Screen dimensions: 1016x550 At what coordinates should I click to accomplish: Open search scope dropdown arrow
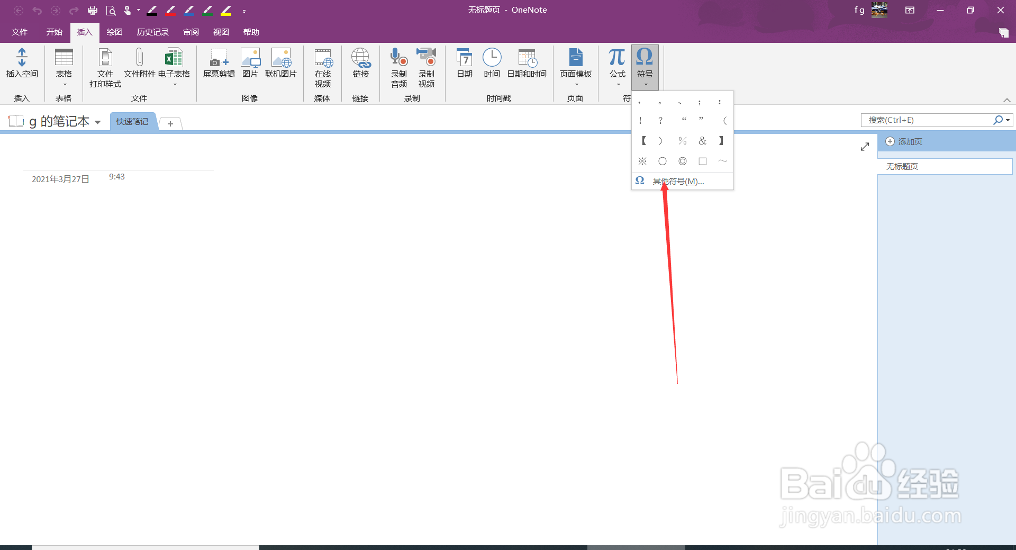coord(1008,120)
